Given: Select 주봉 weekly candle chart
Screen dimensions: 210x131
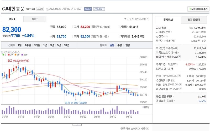Looking at the screenshot, I should (x=120, y=45).
